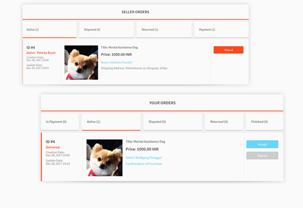Click 'Title: Mental Assistance Dog' in Seller Orders
Screen dimensions: 303x208
119,47
